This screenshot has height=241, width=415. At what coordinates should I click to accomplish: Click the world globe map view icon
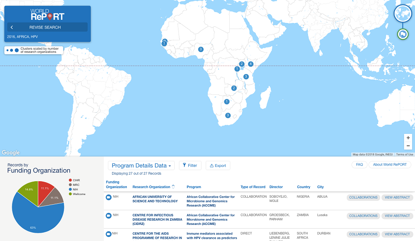point(402,13)
